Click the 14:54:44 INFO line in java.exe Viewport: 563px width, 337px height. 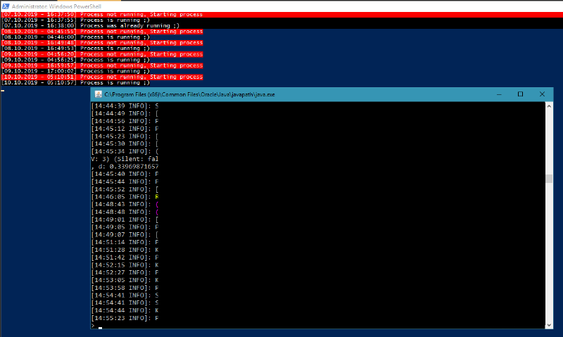click(x=125, y=310)
